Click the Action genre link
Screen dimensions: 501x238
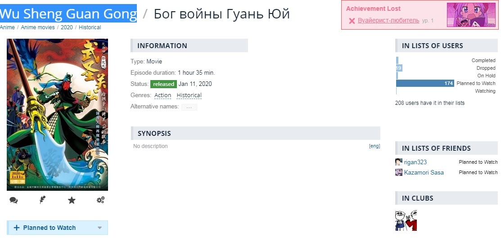(162, 95)
